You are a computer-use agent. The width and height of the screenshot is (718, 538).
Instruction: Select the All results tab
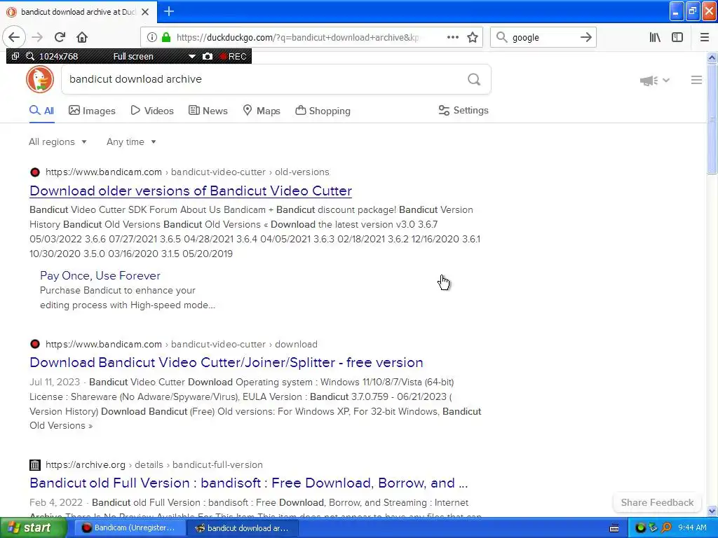(41, 111)
